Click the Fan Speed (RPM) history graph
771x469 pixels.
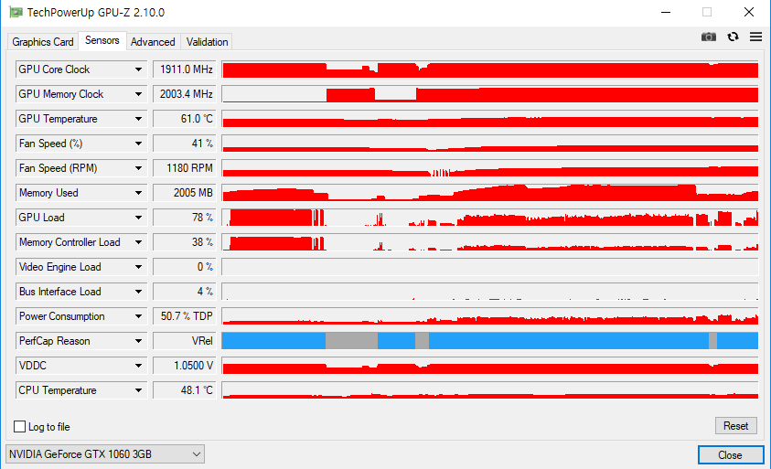[x=489, y=168]
